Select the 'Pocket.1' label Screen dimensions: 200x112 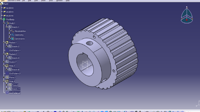[x=13, y=42]
